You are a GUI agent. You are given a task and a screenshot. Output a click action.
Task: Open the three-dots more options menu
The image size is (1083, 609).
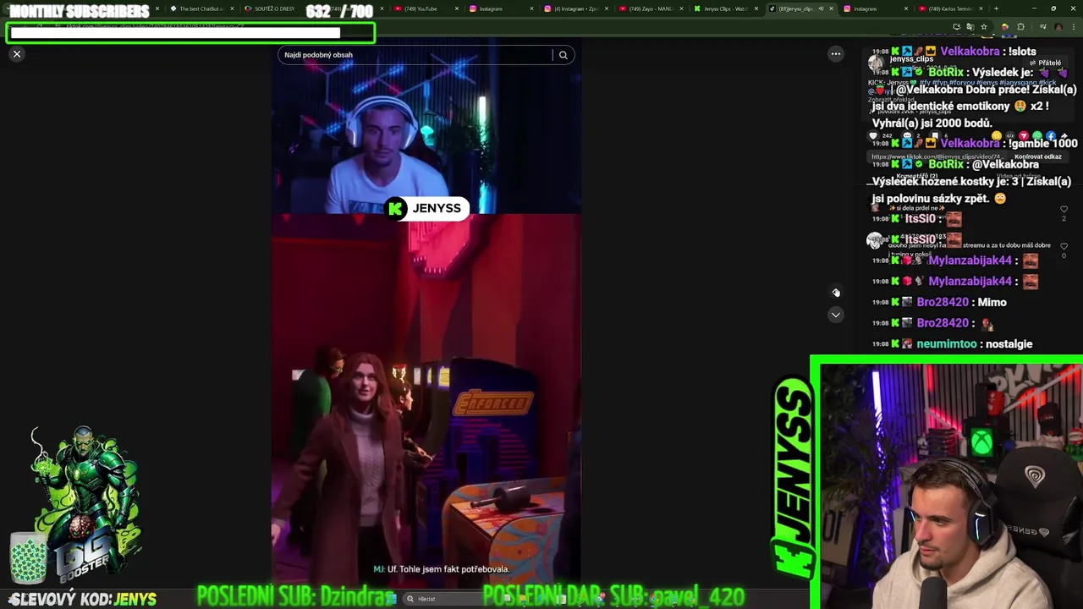pos(836,54)
